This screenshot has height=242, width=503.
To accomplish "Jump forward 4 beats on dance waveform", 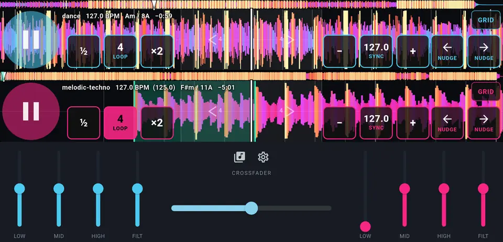I will (x=287, y=39).
